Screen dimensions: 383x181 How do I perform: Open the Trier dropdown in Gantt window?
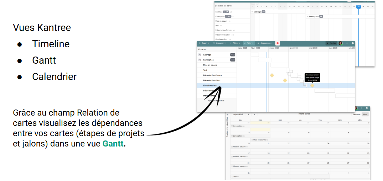(249, 43)
